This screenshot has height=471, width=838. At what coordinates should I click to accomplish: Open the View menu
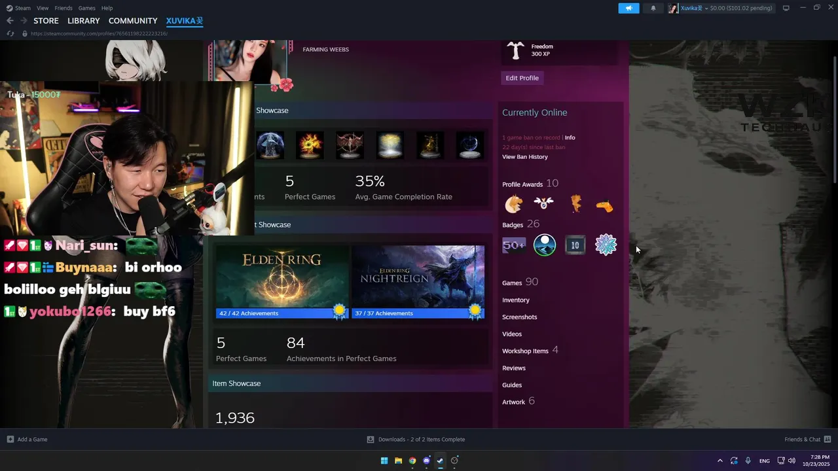tap(43, 8)
